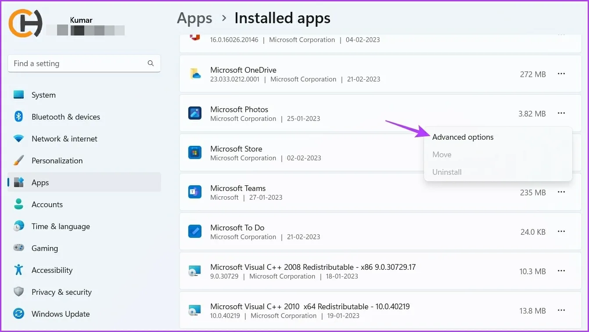Click the 10.3 MB size value
The image size is (589, 332).
coord(532,272)
